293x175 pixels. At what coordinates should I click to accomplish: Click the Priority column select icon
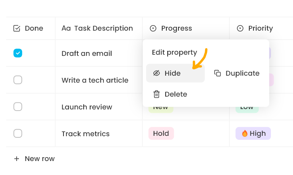(240, 28)
